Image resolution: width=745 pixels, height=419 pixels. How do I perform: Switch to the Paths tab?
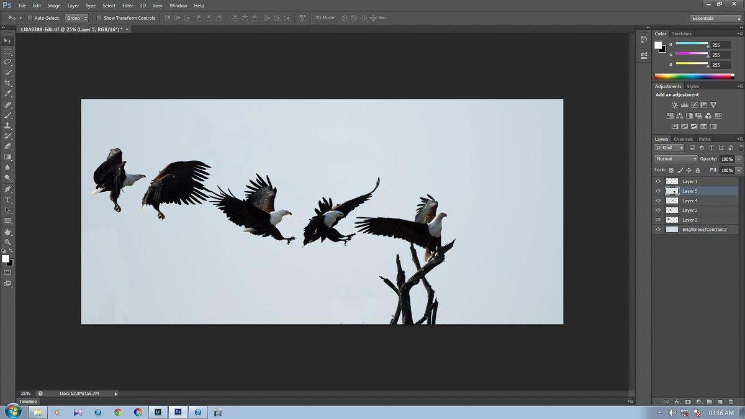point(705,139)
